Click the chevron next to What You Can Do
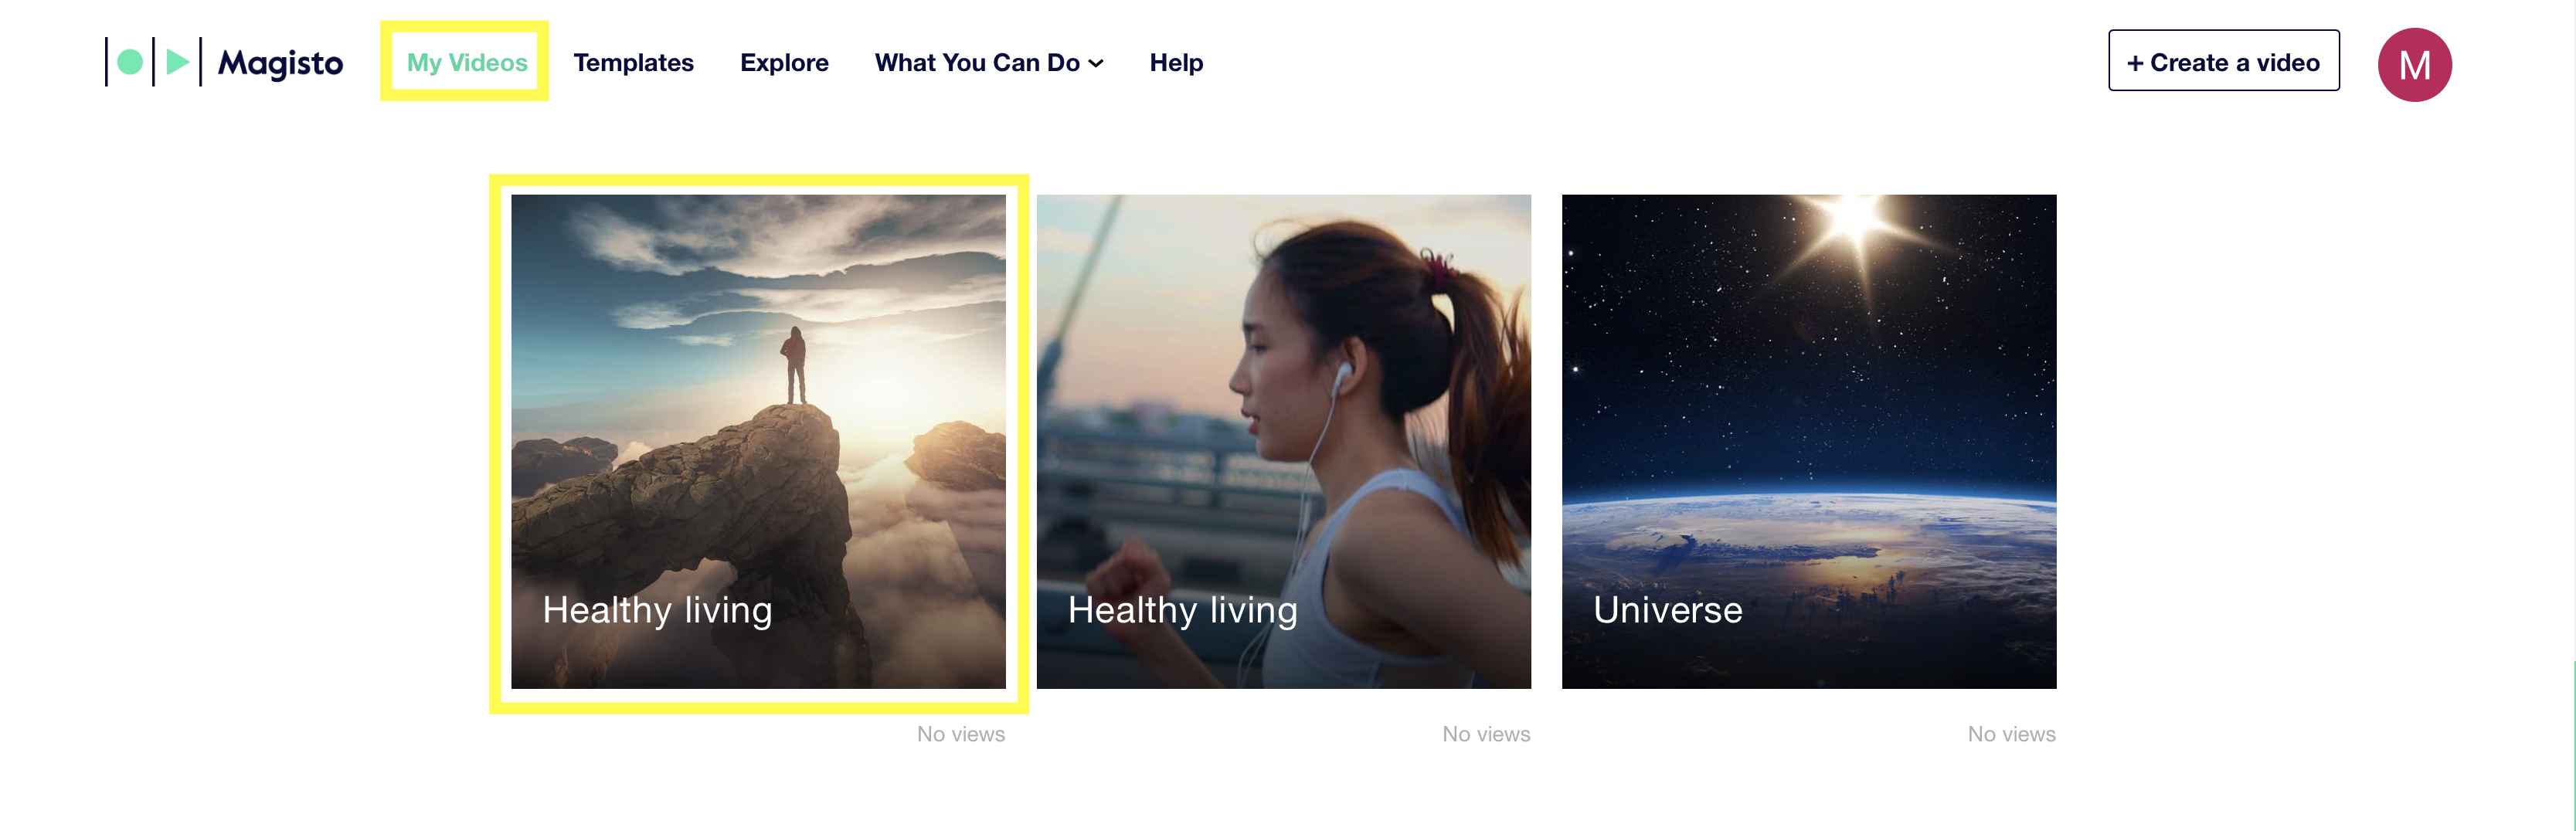This screenshot has height=831, width=2576. pos(1096,63)
